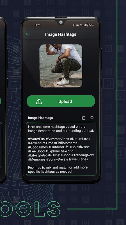Tap the green back arrow
Screen dimensions: 126x225
pyautogui.click(x=28, y=34)
